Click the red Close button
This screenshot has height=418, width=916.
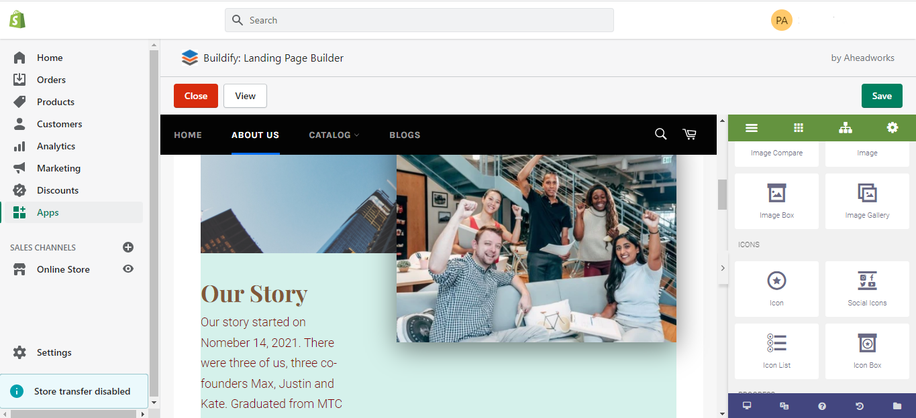pyautogui.click(x=196, y=96)
